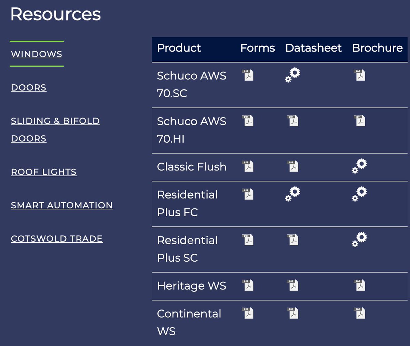The height and width of the screenshot is (346, 410).
Task: Select the Windows resources category
Action: coord(37,54)
